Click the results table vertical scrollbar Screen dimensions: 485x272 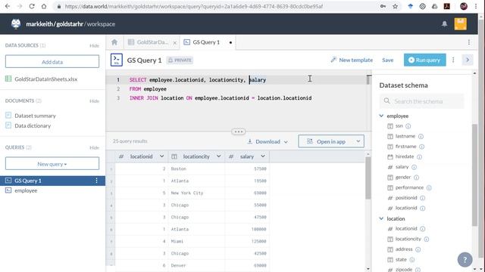368,178
